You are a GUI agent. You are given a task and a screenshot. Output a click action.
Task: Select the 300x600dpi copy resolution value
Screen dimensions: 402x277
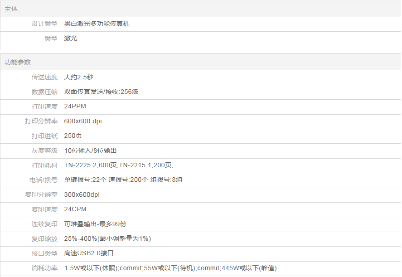click(x=82, y=194)
